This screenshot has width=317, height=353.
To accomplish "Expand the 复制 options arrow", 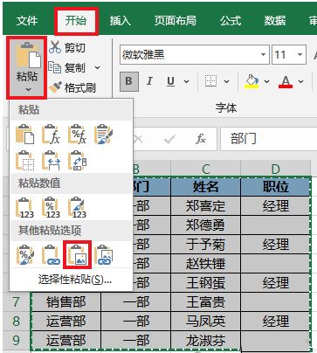I will pos(98,67).
